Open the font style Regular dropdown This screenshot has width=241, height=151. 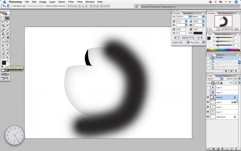203,17
